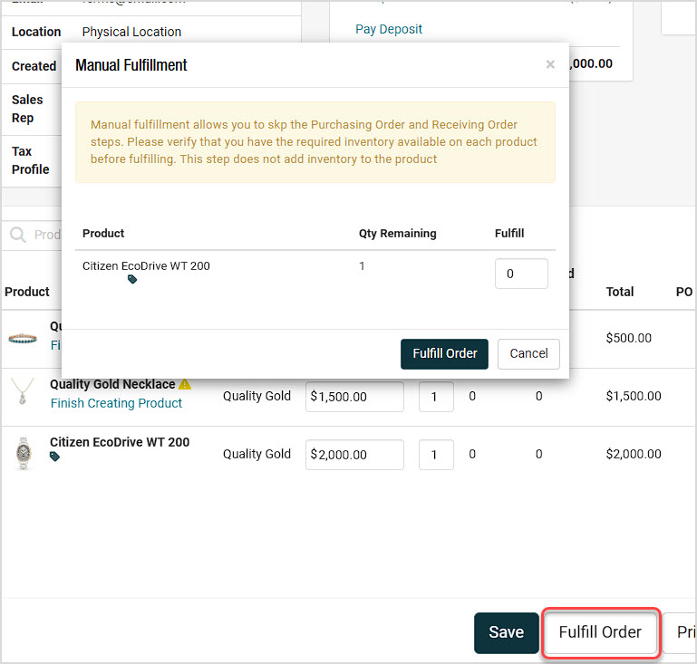The height and width of the screenshot is (664, 697).
Task: Edit the $2,000.00 price field
Action: click(x=354, y=455)
